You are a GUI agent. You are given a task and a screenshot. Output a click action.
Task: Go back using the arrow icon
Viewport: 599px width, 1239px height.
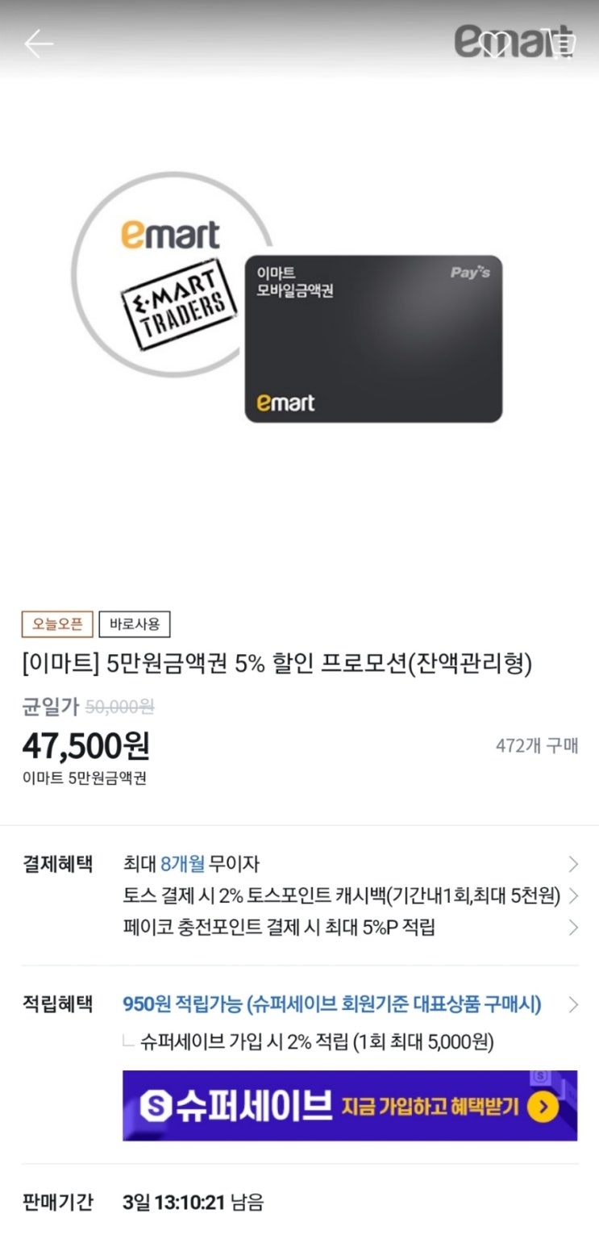coord(39,44)
